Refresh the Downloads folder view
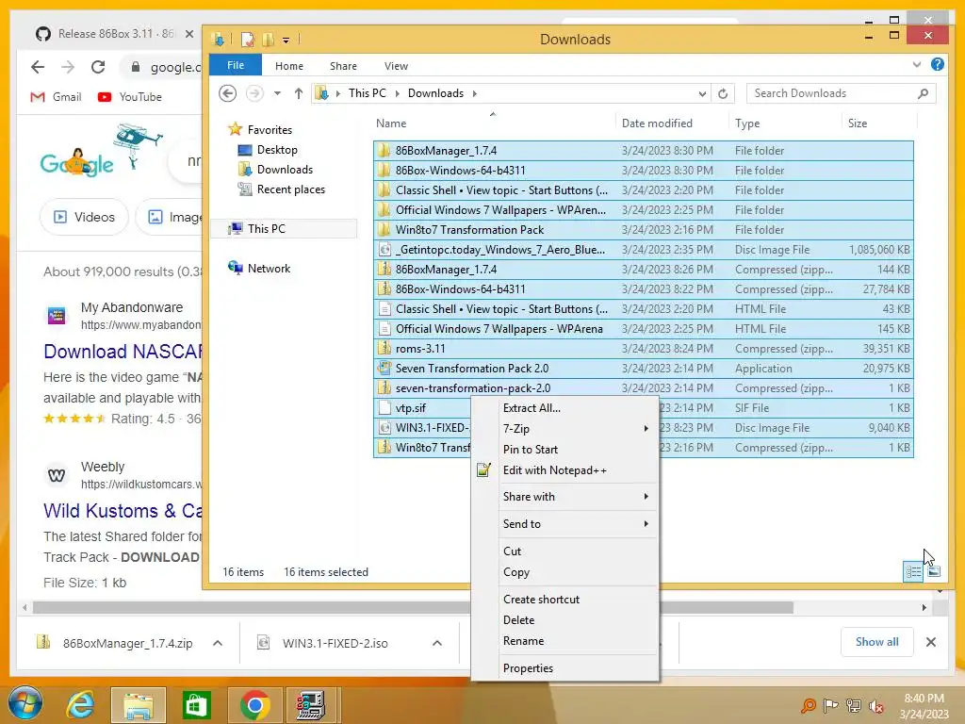Viewport: 965px width, 724px height. coord(723,93)
